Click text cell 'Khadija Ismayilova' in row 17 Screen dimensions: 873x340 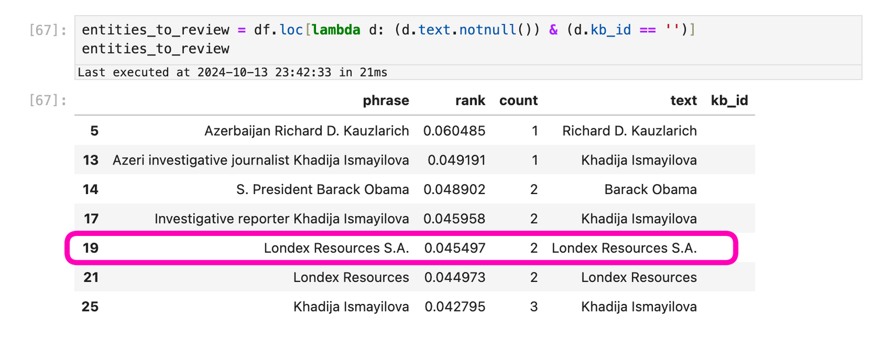(x=639, y=219)
